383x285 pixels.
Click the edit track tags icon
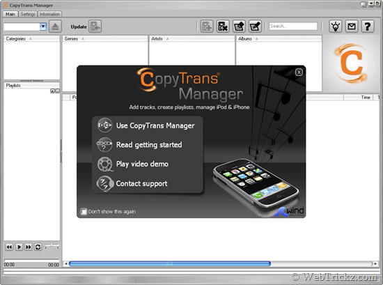(239, 26)
